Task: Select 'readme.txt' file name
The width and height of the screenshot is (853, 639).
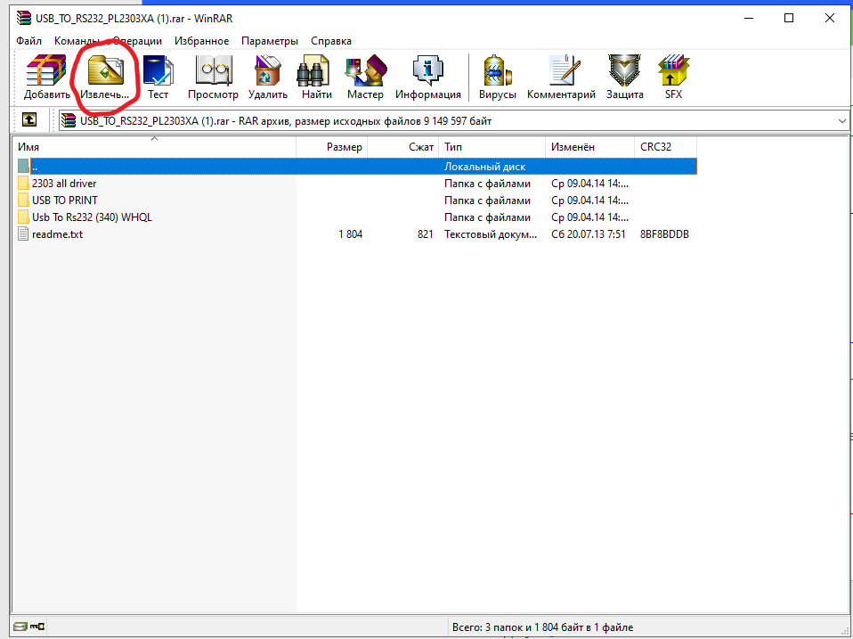Action: click(57, 234)
